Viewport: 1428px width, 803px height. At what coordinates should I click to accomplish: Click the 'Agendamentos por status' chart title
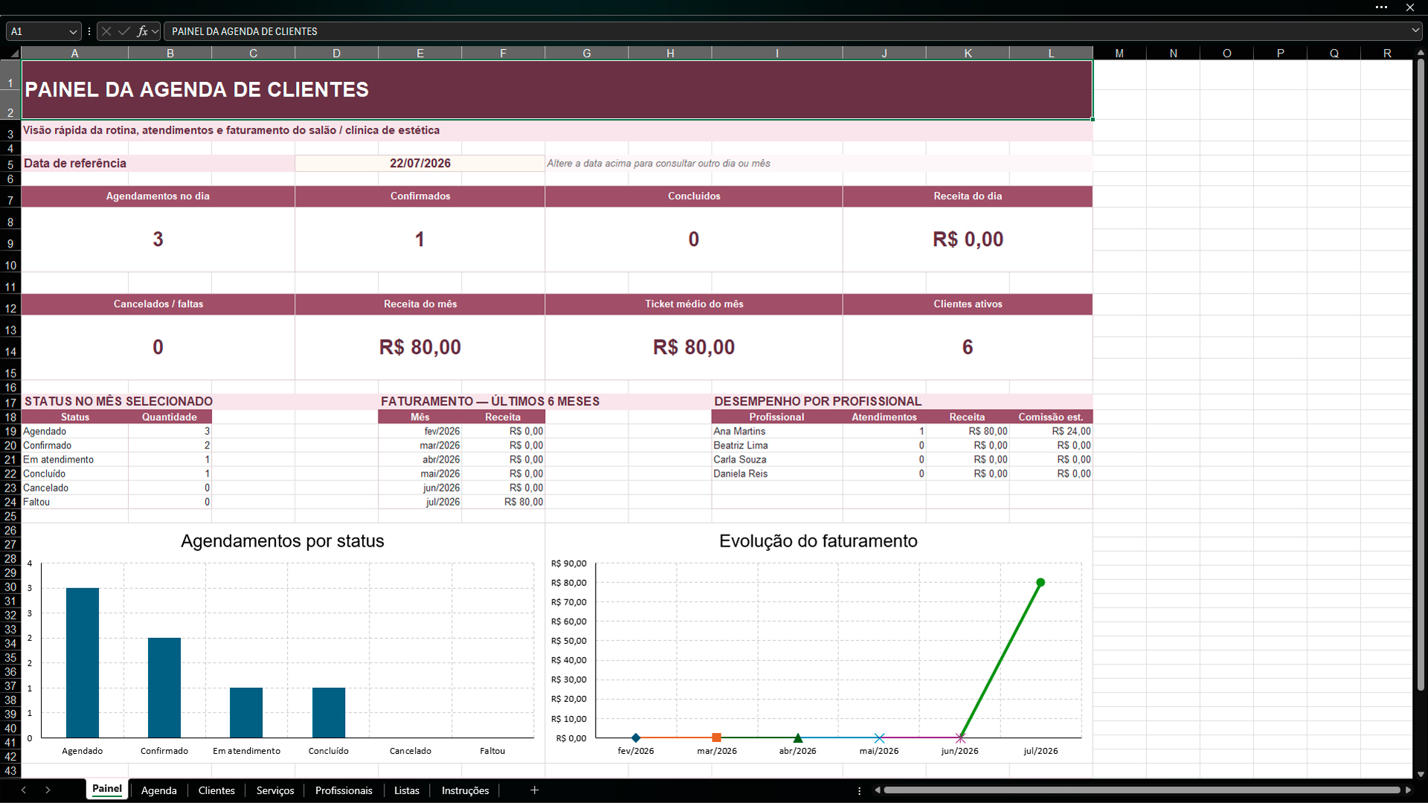tap(283, 541)
